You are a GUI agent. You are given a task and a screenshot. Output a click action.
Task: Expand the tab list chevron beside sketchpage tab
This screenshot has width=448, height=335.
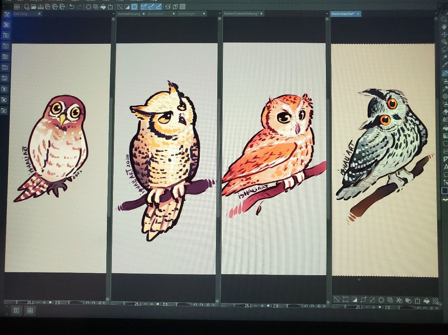(x=220, y=14)
